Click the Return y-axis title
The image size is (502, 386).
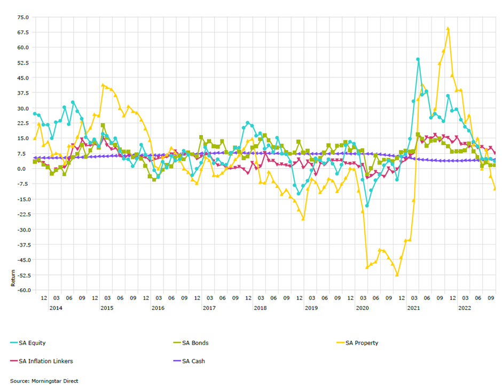click(13, 278)
